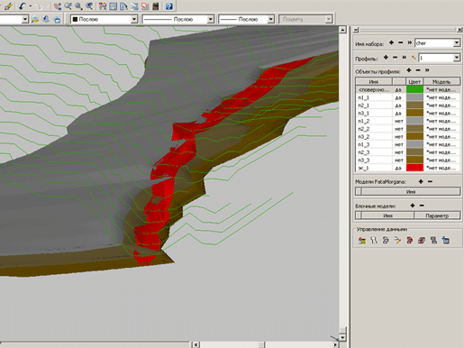The image size is (464, 348).
Task: Click the red color swatch of ж_1
Action: point(414,168)
